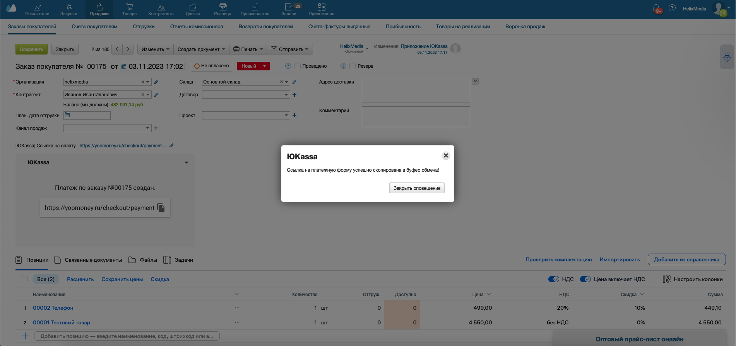Click the Не оплачено status button

pyautogui.click(x=211, y=66)
